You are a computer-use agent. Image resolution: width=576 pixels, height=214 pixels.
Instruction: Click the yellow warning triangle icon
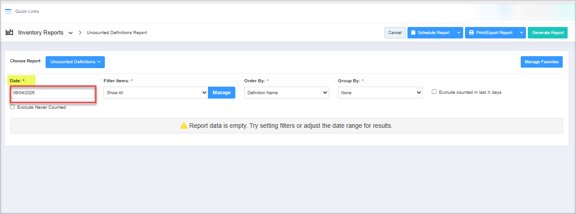click(x=184, y=126)
